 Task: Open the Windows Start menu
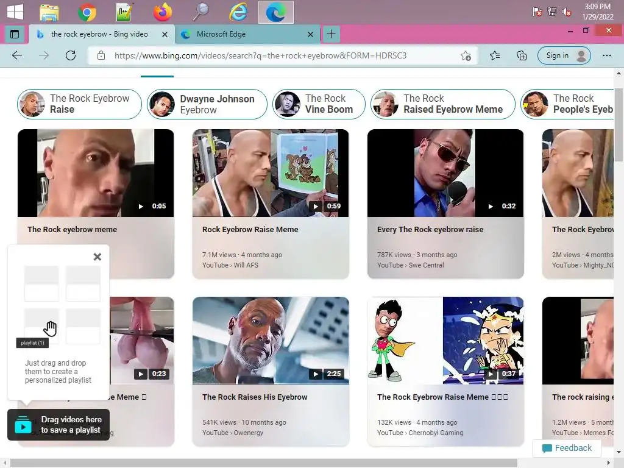tap(15, 12)
